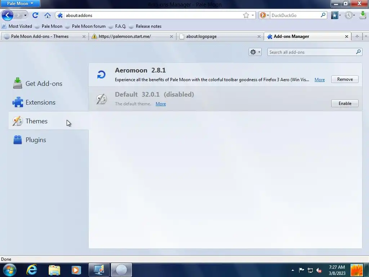Go back using the back arrow button
This screenshot has height=277, width=369.
click(x=7, y=15)
